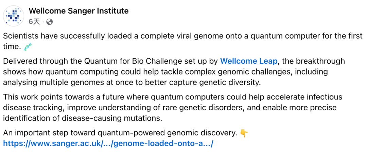This screenshot has height=154, width=367.
Task: Click the Wellcome Sanger Institute profile avatar
Action: tap(14, 16)
